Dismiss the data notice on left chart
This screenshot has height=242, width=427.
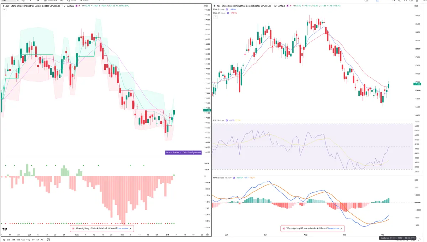point(131,229)
